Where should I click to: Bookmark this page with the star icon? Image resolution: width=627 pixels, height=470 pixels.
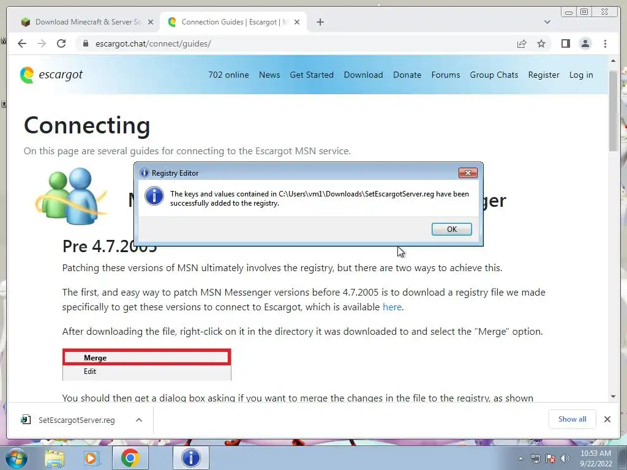(541, 43)
